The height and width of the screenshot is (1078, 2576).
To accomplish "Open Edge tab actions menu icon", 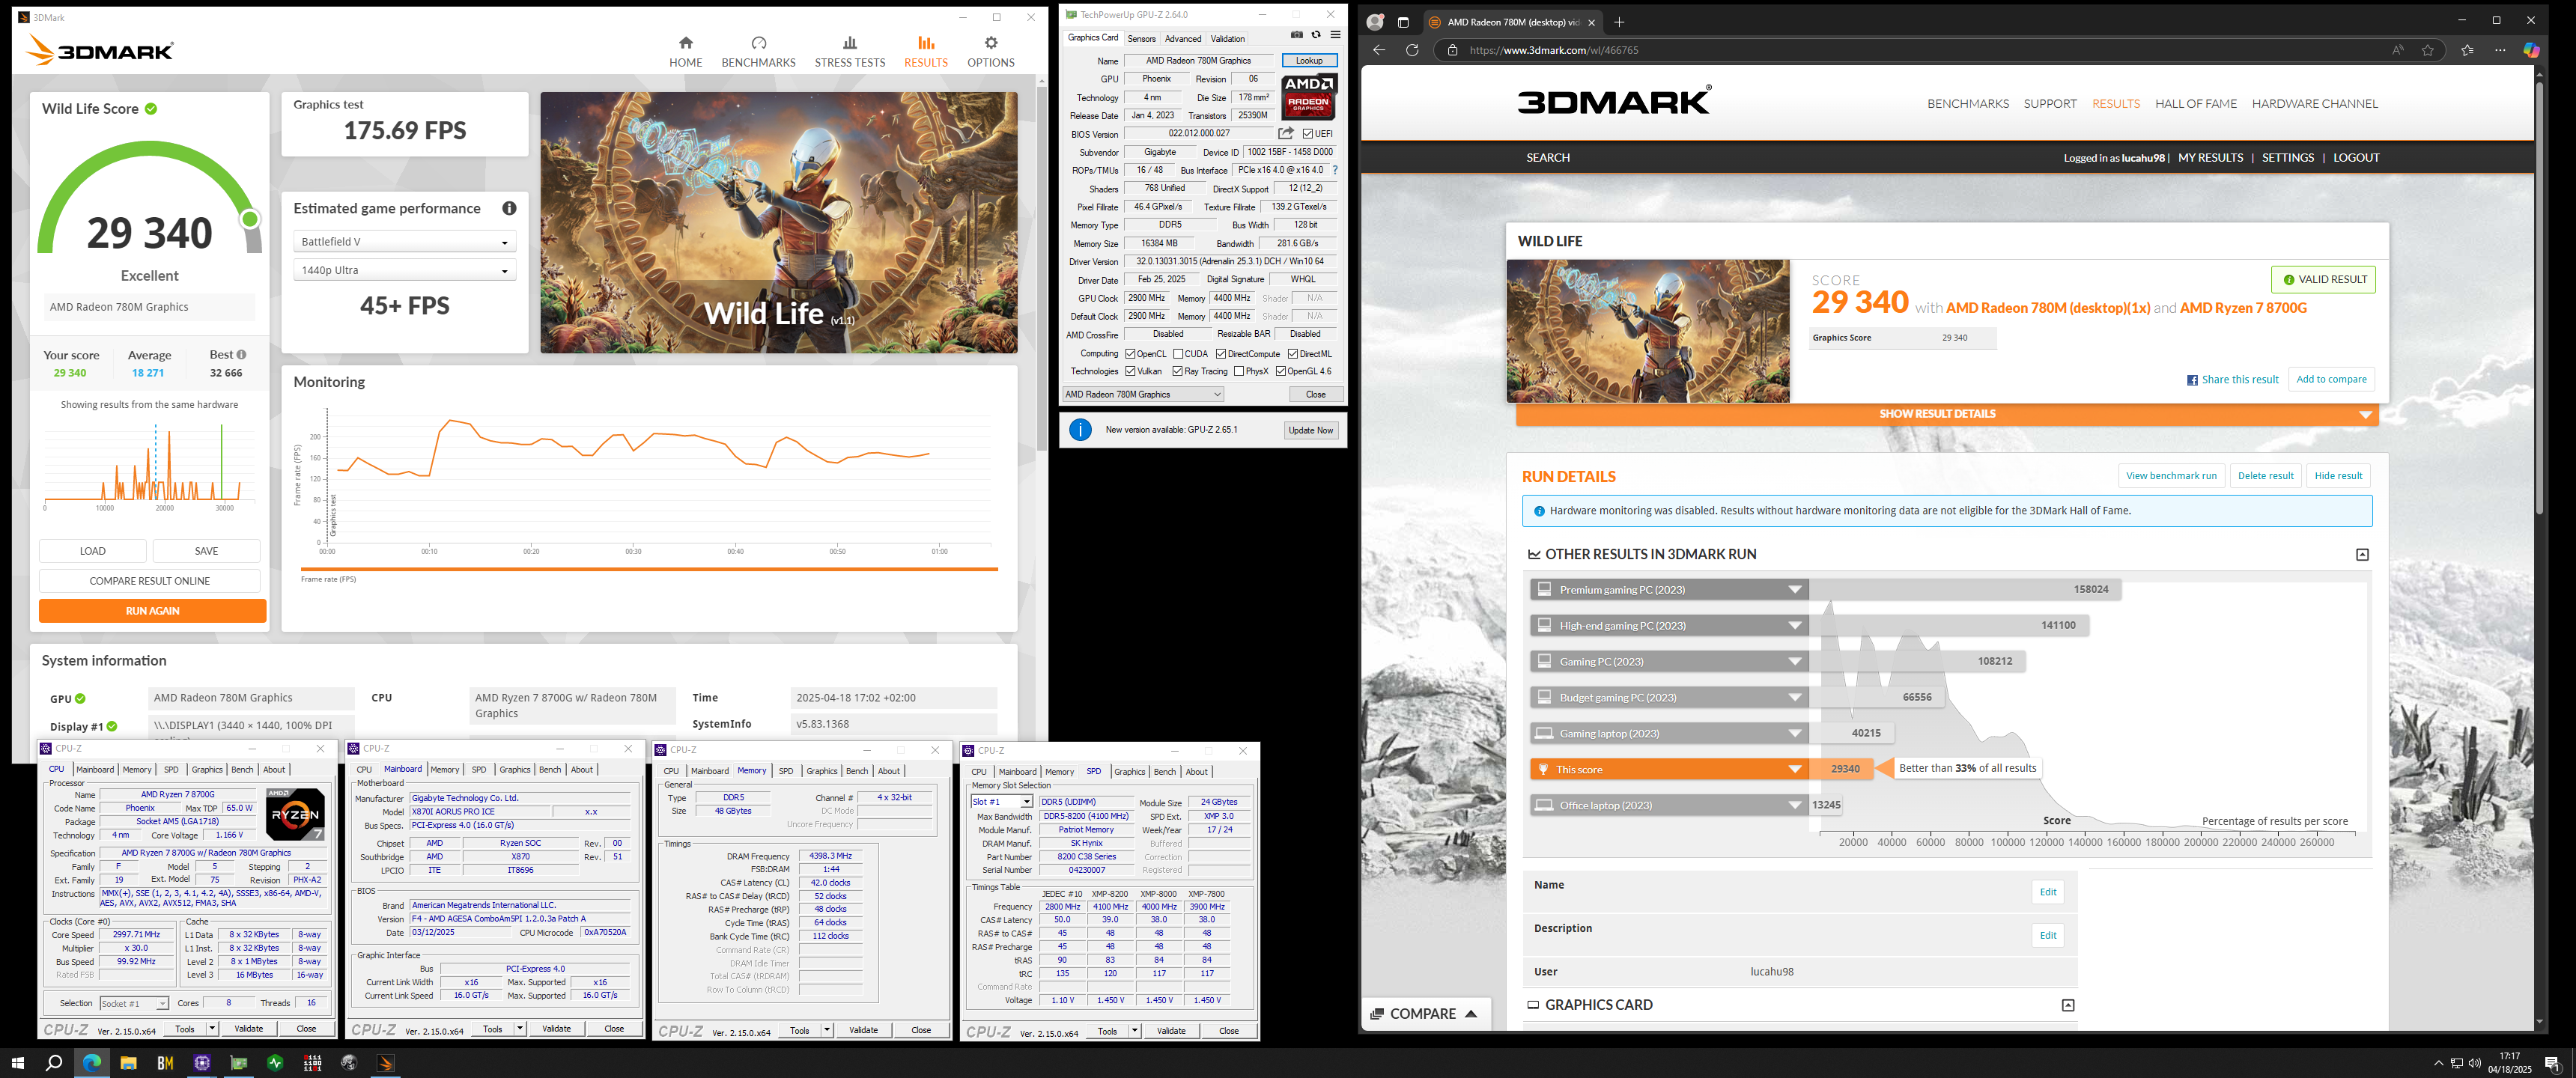I will 1403,22.
